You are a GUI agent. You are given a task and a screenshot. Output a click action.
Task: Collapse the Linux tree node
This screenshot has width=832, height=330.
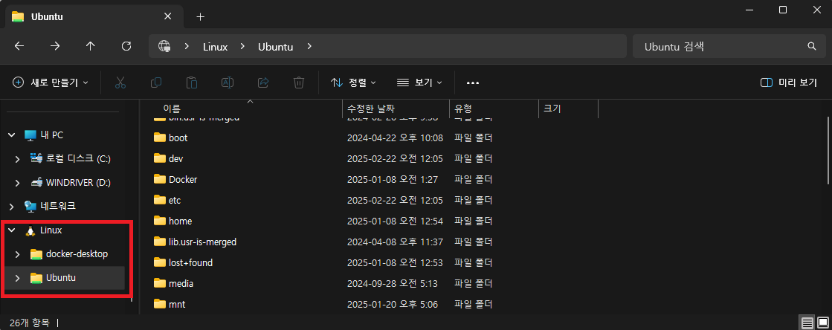12,230
